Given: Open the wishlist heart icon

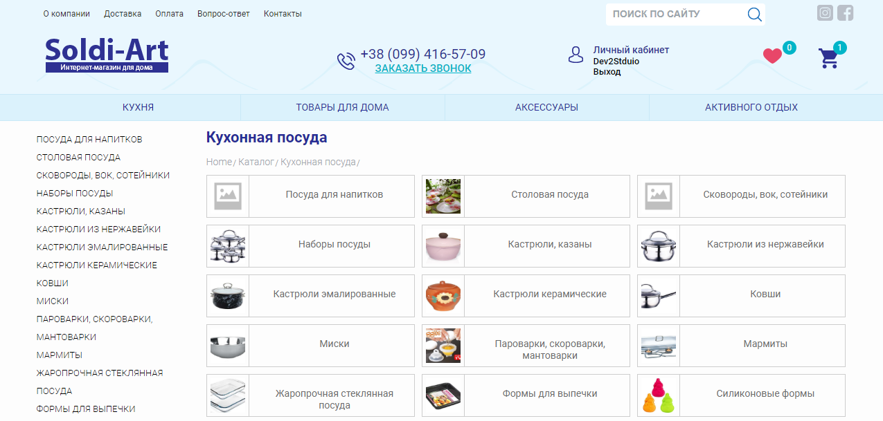Looking at the screenshot, I should 772,56.
